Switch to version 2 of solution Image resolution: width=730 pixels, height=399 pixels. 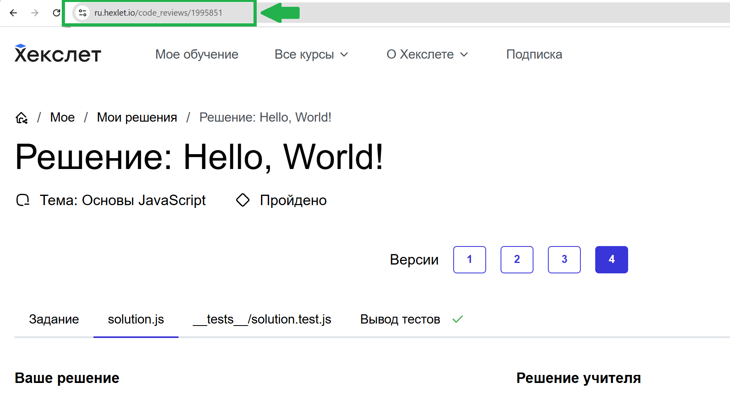(x=517, y=260)
